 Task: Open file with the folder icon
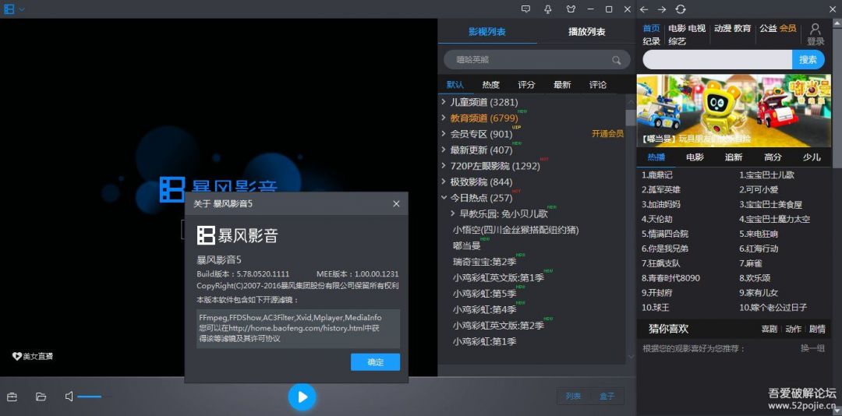pyautogui.click(x=41, y=397)
